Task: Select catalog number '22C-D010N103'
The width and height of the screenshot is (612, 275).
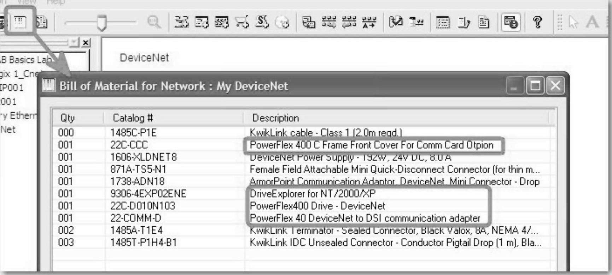Action: point(142,206)
